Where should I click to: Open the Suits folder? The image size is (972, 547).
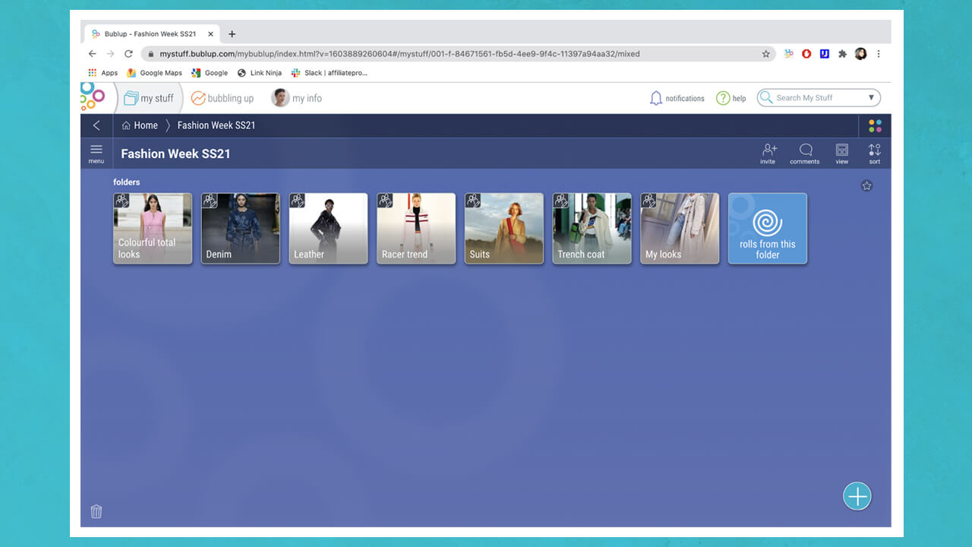click(504, 229)
